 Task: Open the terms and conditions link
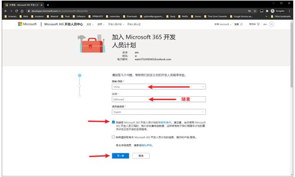165,123
